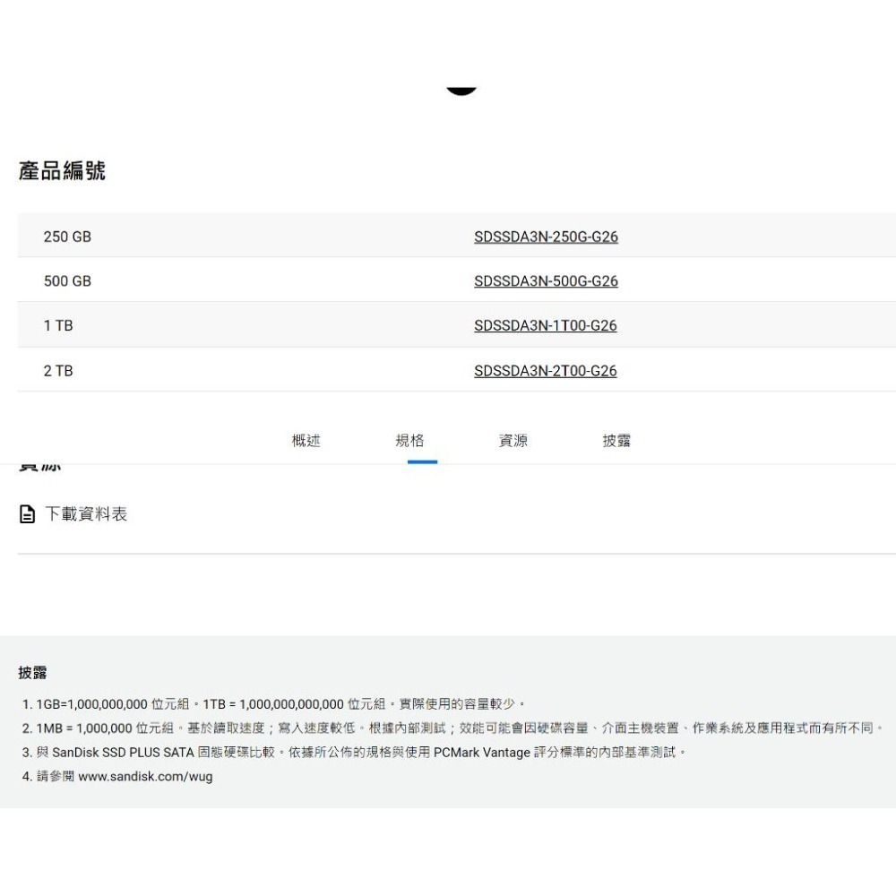The width and height of the screenshot is (896, 896).
Task: Open the 資源 tab
Action: [513, 440]
